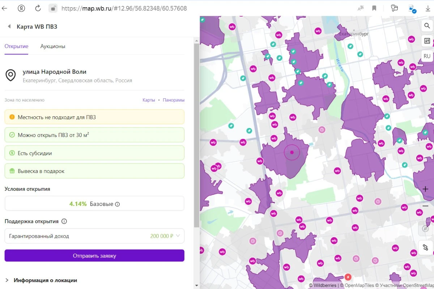Open the image tool with blue checkmark
Viewport: 434px width, 289px height.
(412, 8)
